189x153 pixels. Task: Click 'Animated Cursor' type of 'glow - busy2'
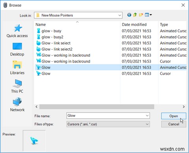[x=173, y=37]
